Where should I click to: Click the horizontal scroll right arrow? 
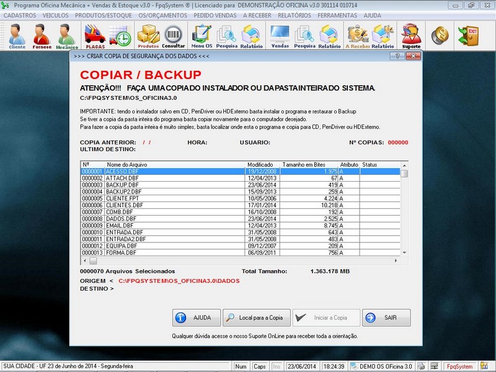(396, 261)
